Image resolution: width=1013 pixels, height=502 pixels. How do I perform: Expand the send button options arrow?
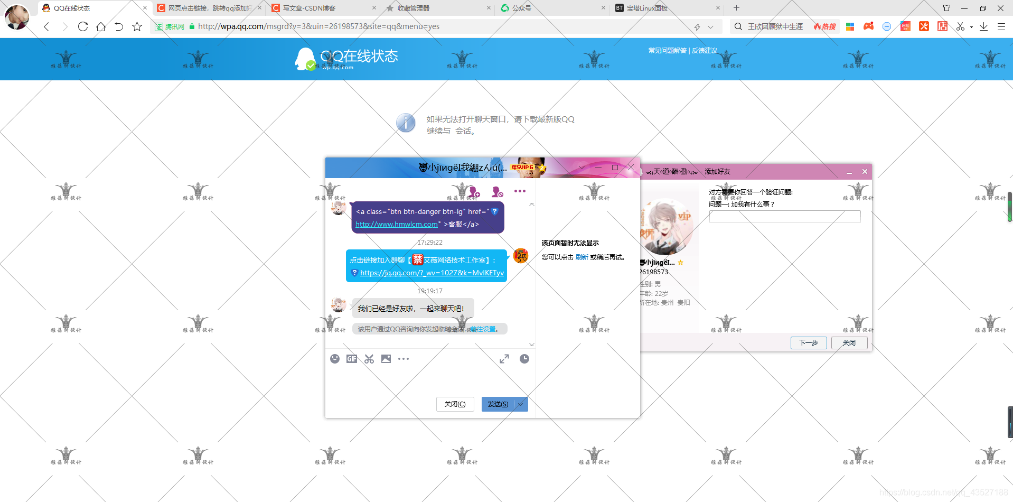[521, 404]
